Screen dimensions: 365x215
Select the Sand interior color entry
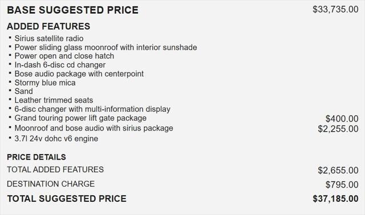click(23, 91)
